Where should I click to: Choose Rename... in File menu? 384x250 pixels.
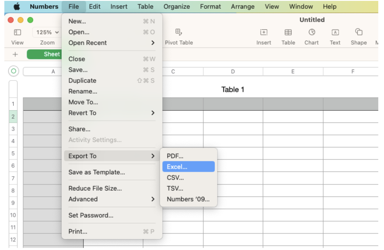[112, 91]
